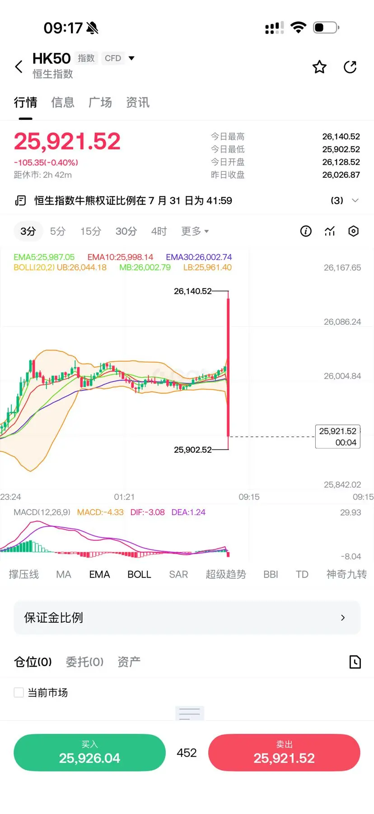Tap the EMA30:26,002.74 legend
The image size is (374, 814).
[199, 257]
